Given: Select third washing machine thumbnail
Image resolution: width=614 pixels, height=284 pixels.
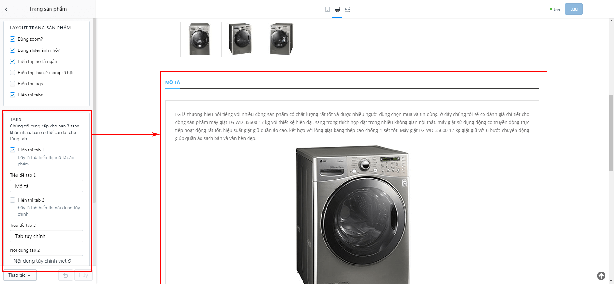Looking at the screenshot, I should [x=281, y=39].
